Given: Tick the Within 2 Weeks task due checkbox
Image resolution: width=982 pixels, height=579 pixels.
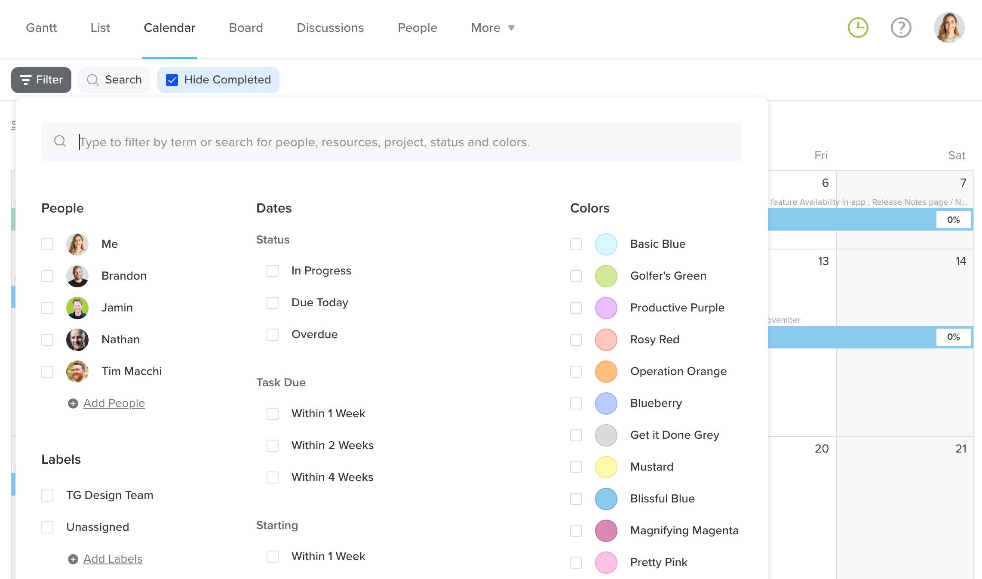Looking at the screenshot, I should pos(273,446).
